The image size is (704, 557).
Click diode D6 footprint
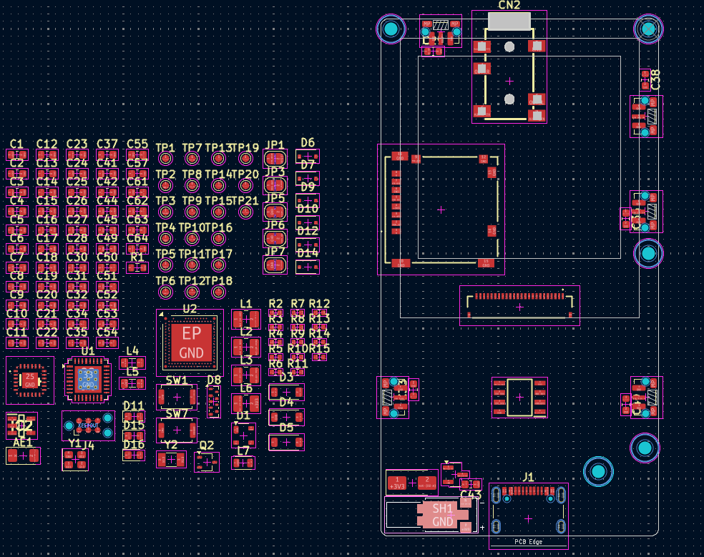tap(308, 156)
